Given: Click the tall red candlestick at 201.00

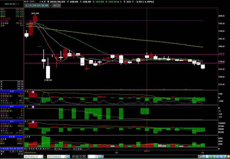Looking at the screenshot, I should click(35, 19).
